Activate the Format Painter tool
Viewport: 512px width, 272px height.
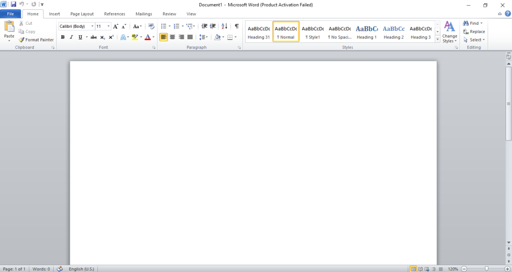(36, 40)
